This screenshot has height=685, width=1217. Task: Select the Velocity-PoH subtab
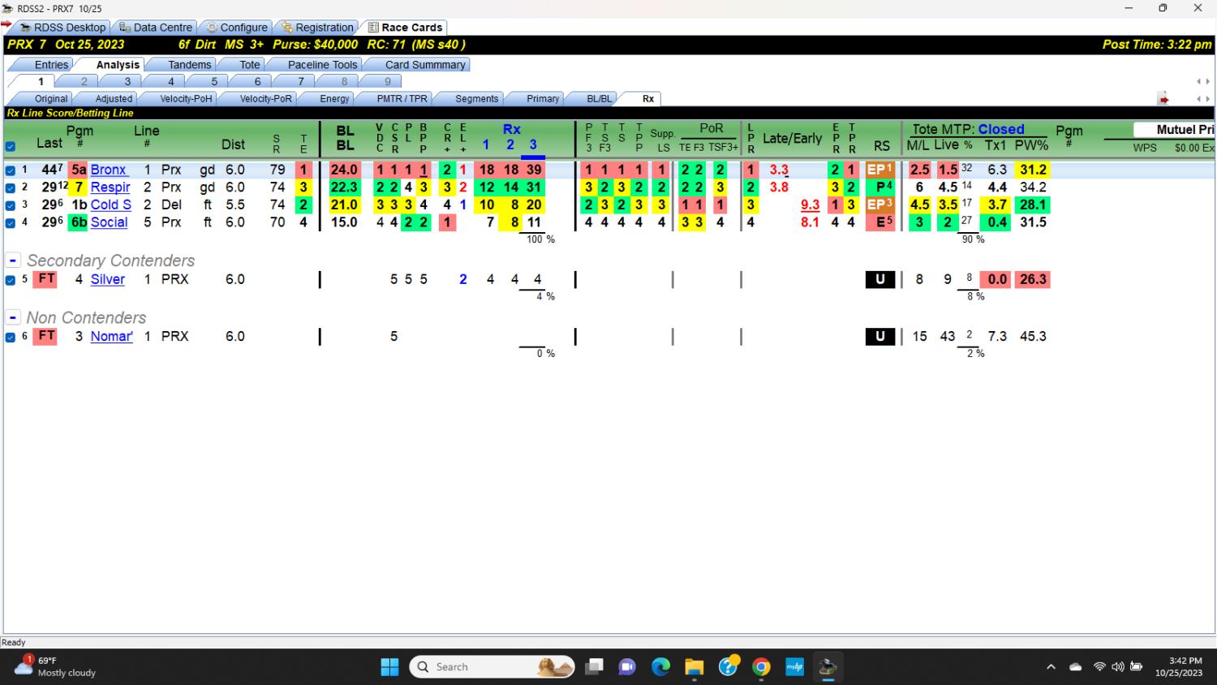[185, 99]
